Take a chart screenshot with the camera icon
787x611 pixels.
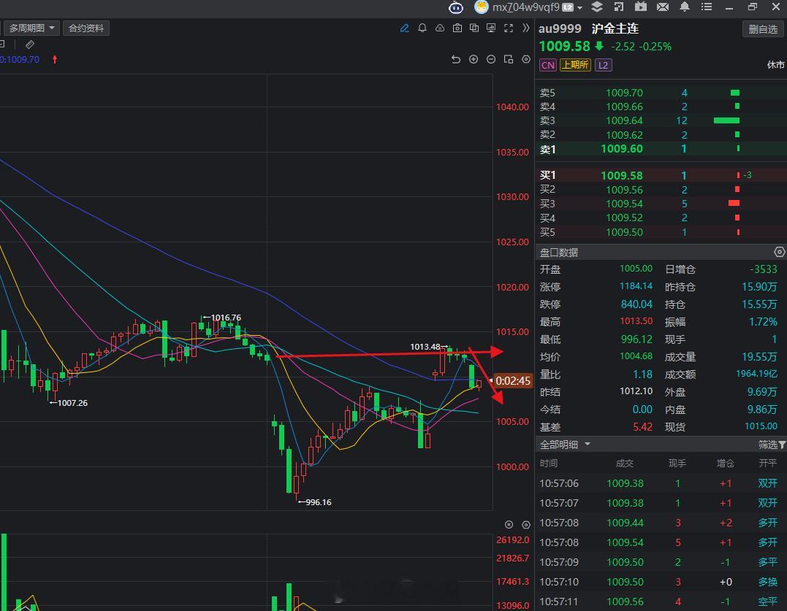(457, 28)
